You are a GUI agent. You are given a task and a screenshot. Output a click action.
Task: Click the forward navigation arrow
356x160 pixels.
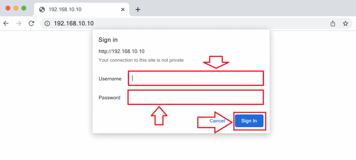coord(18,23)
